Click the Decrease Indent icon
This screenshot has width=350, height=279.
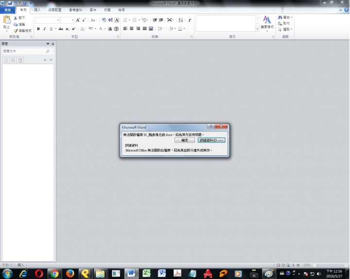point(155,20)
